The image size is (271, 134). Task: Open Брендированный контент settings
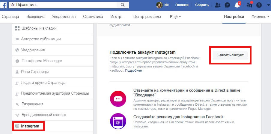53,115
